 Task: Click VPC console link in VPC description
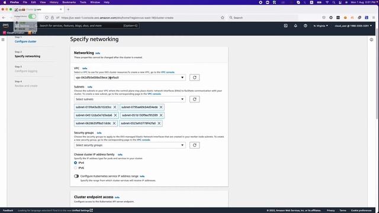168,72
